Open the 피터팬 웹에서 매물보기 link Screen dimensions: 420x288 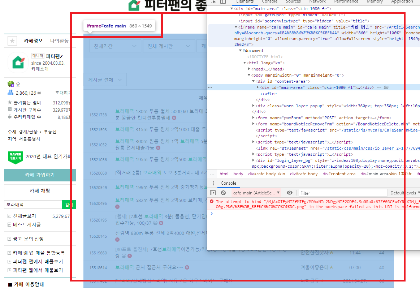pos(38,270)
